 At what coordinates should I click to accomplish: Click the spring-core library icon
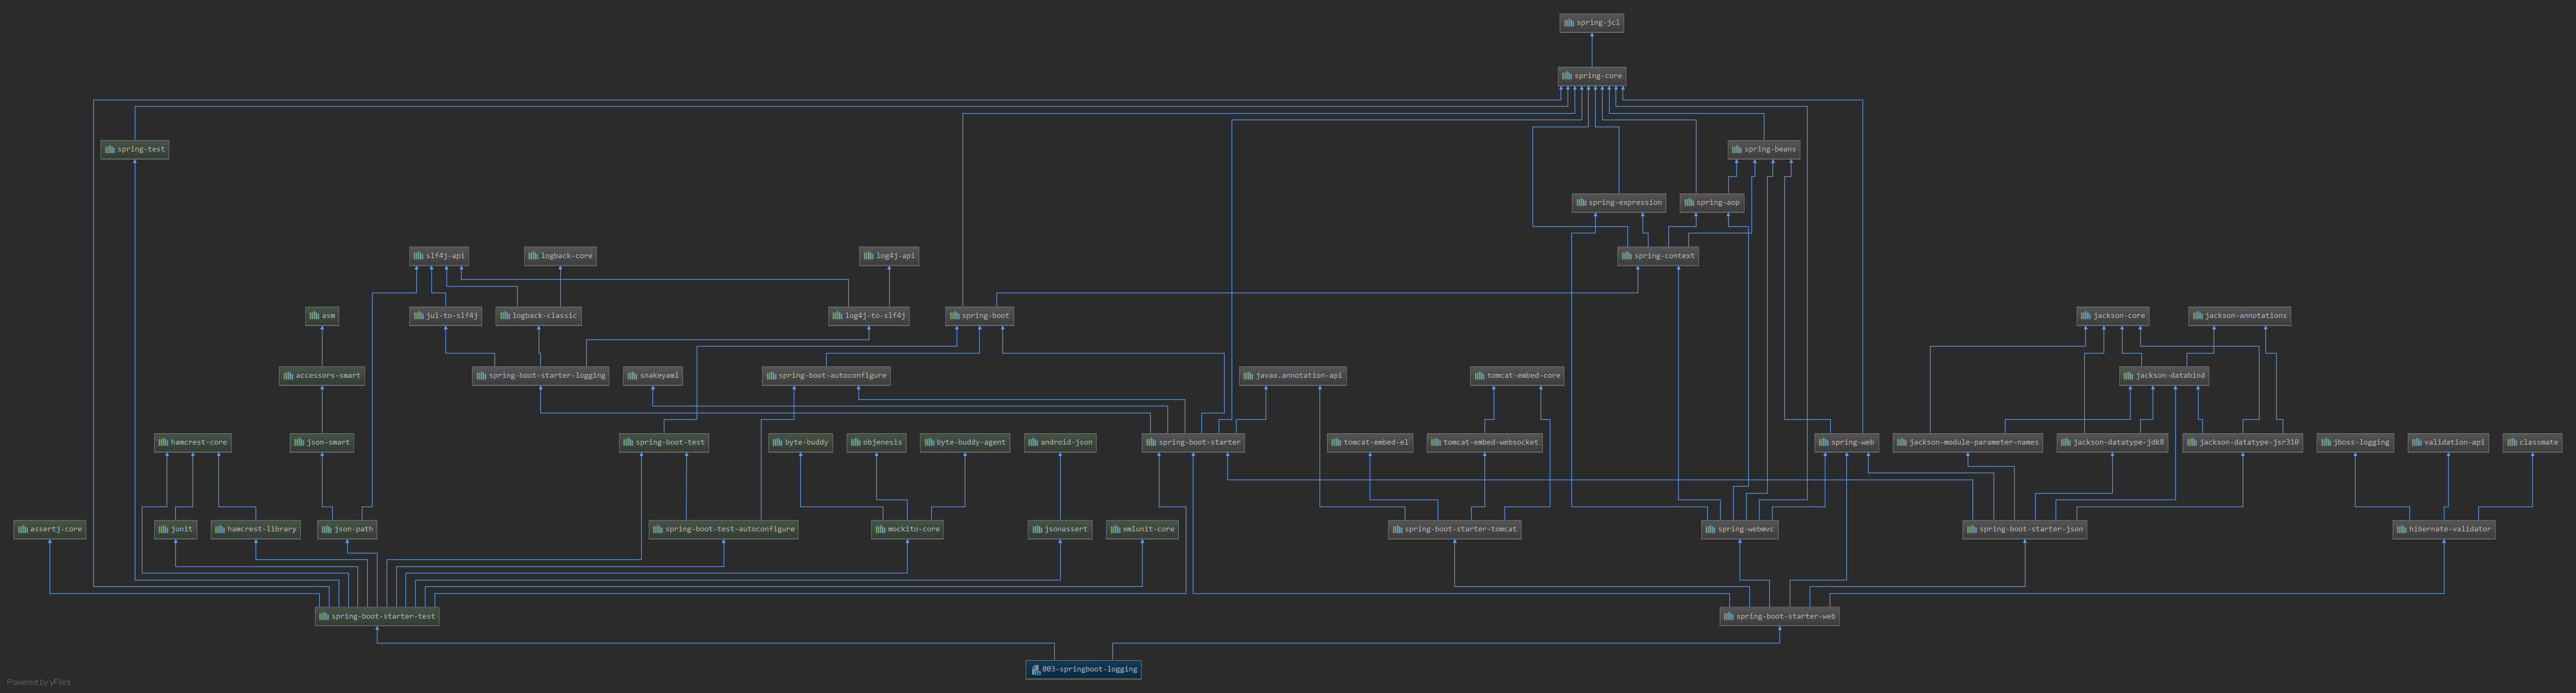(x=1567, y=76)
